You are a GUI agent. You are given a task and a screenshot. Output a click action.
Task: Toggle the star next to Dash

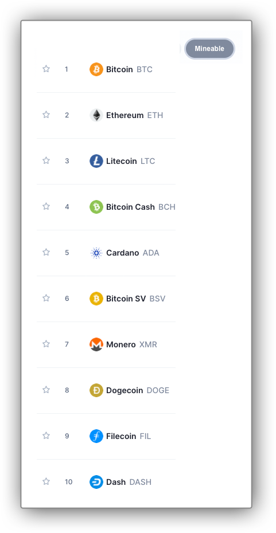point(46,481)
